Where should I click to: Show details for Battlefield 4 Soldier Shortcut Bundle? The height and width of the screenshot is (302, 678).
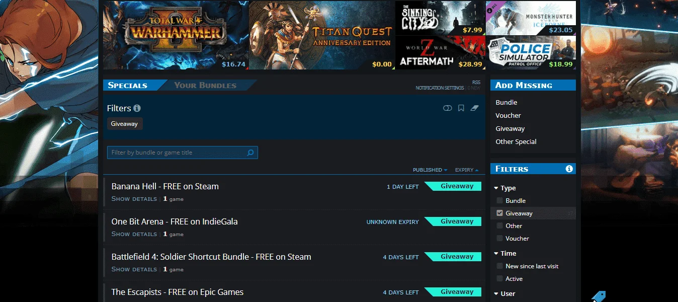click(x=134, y=269)
